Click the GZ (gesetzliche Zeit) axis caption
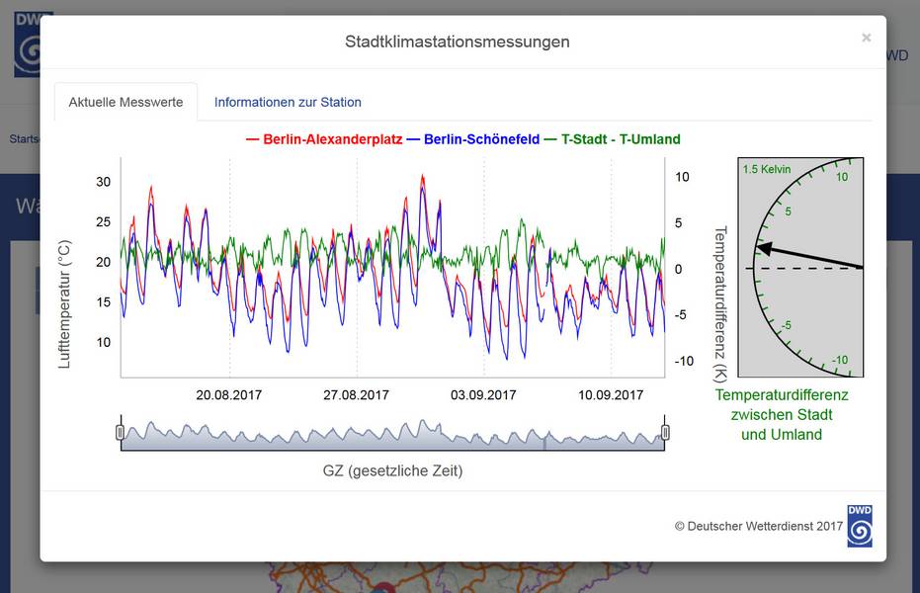The height and width of the screenshot is (593, 920). point(392,470)
